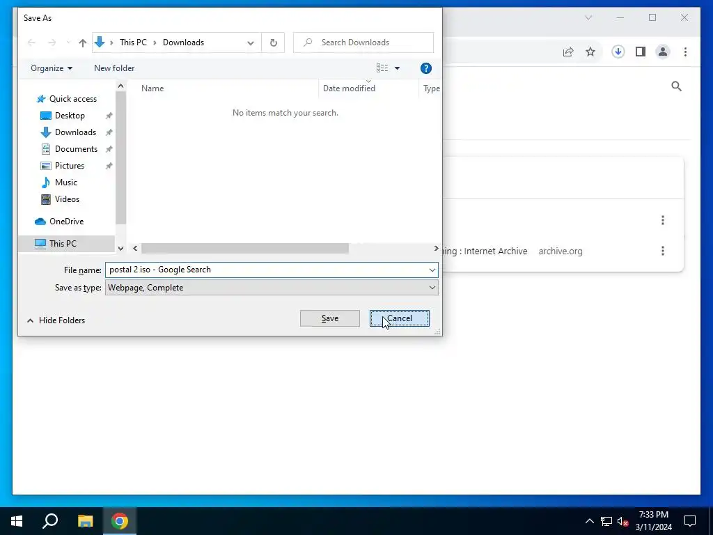Open Desktop in the navigation pane

(x=70, y=116)
